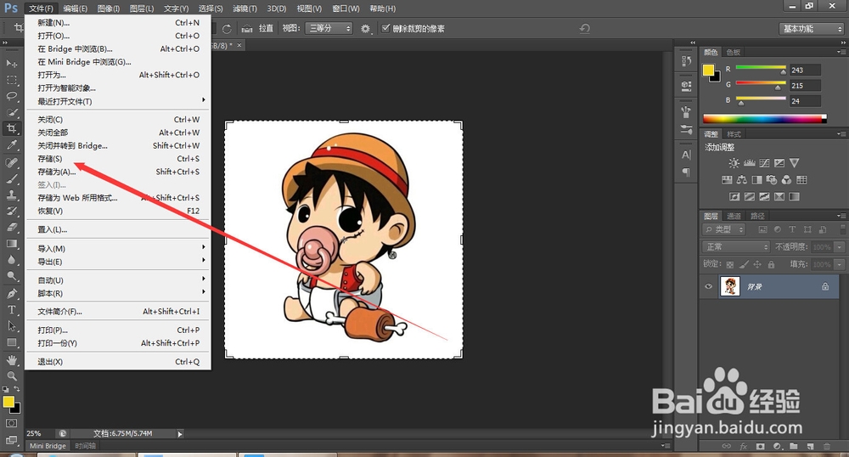The width and height of the screenshot is (849, 457).
Task: Select the Quick Selection tool
Action: click(11, 113)
